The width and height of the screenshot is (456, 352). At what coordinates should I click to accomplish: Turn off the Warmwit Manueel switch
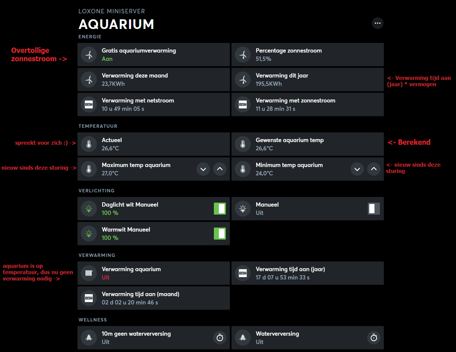[x=220, y=233]
